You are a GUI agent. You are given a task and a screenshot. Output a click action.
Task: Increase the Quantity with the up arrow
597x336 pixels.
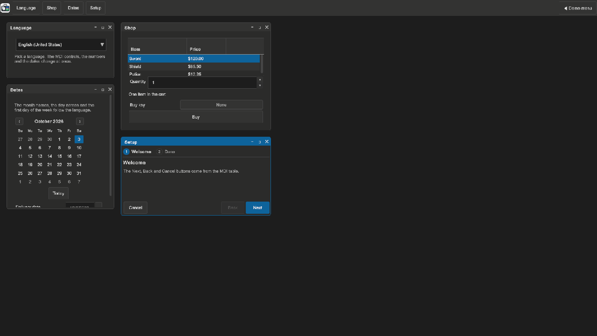[x=260, y=80]
